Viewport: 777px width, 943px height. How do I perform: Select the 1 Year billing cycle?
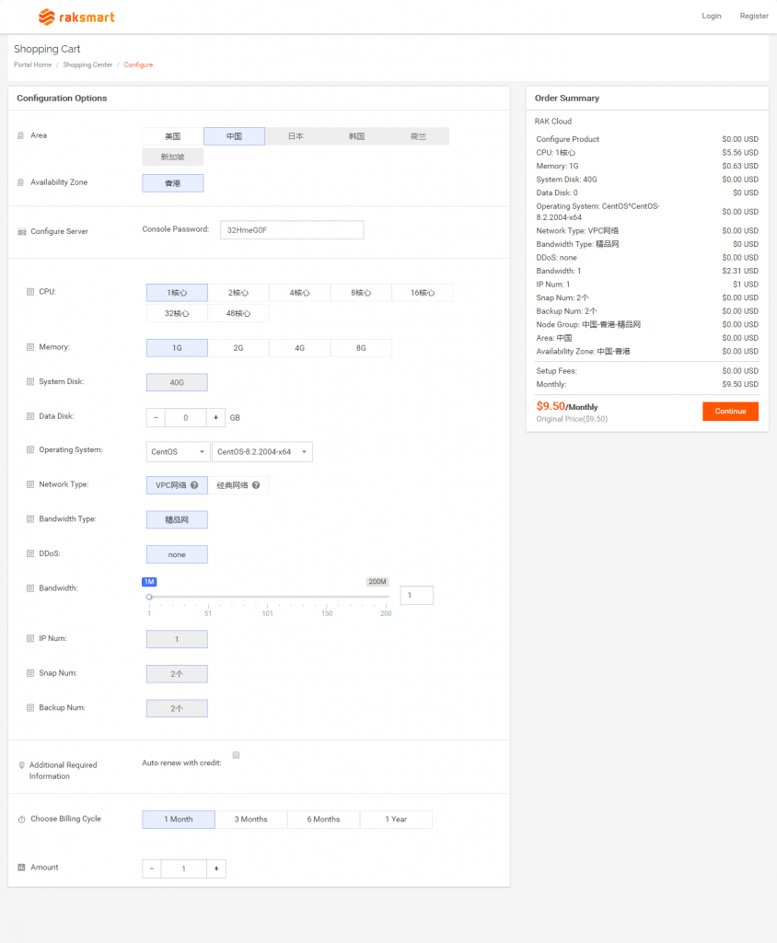[395, 820]
